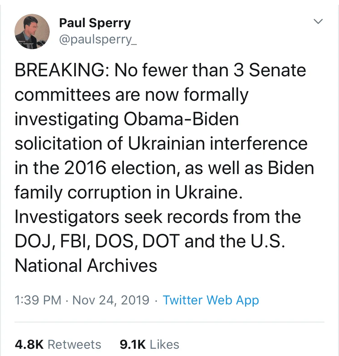Open the Paul Sperry display name
This screenshot has width=339, height=356.
pyautogui.click(x=95, y=23)
